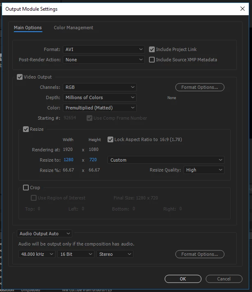Screen dimensions: 252x292
Task: Close the Output Module Settings dialog
Action: pos(242,9)
